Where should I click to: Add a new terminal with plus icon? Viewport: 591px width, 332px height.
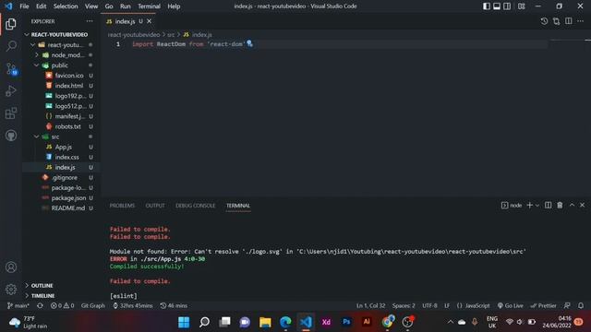tap(529, 205)
